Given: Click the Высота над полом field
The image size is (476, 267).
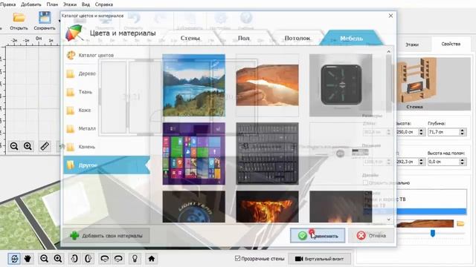Looking at the screenshot, I should coord(443,162).
